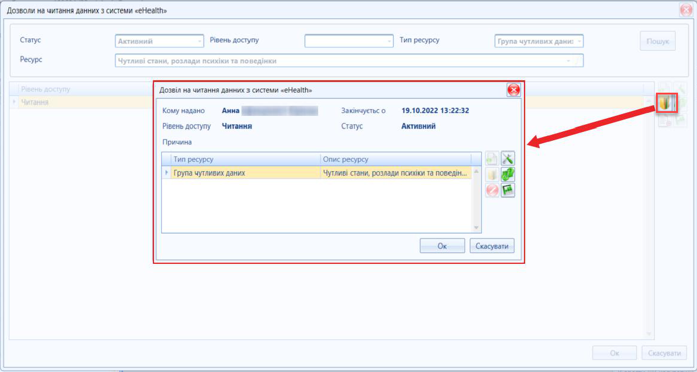Click the greyed red cancel circle icon
This screenshot has width=697, height=372.
492,190
